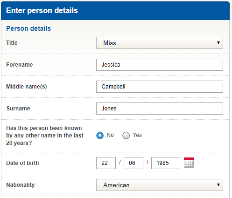Select the Yes radio button
This screenshot has height=198, width=232.
(126, 136)
